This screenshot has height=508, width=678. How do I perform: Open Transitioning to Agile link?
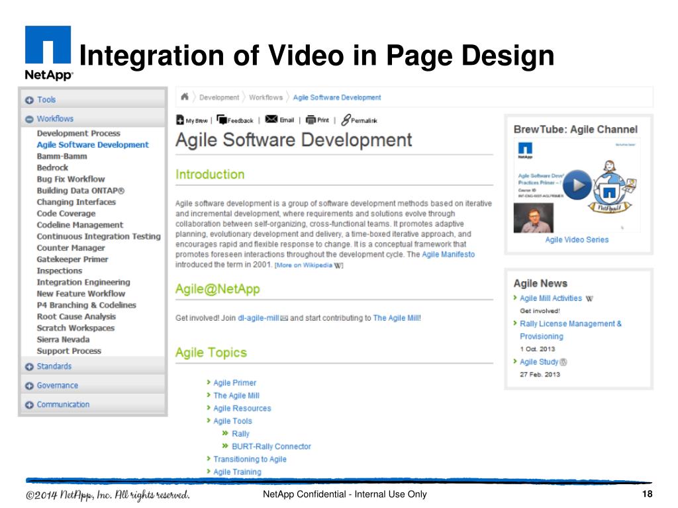pos(250,459)
